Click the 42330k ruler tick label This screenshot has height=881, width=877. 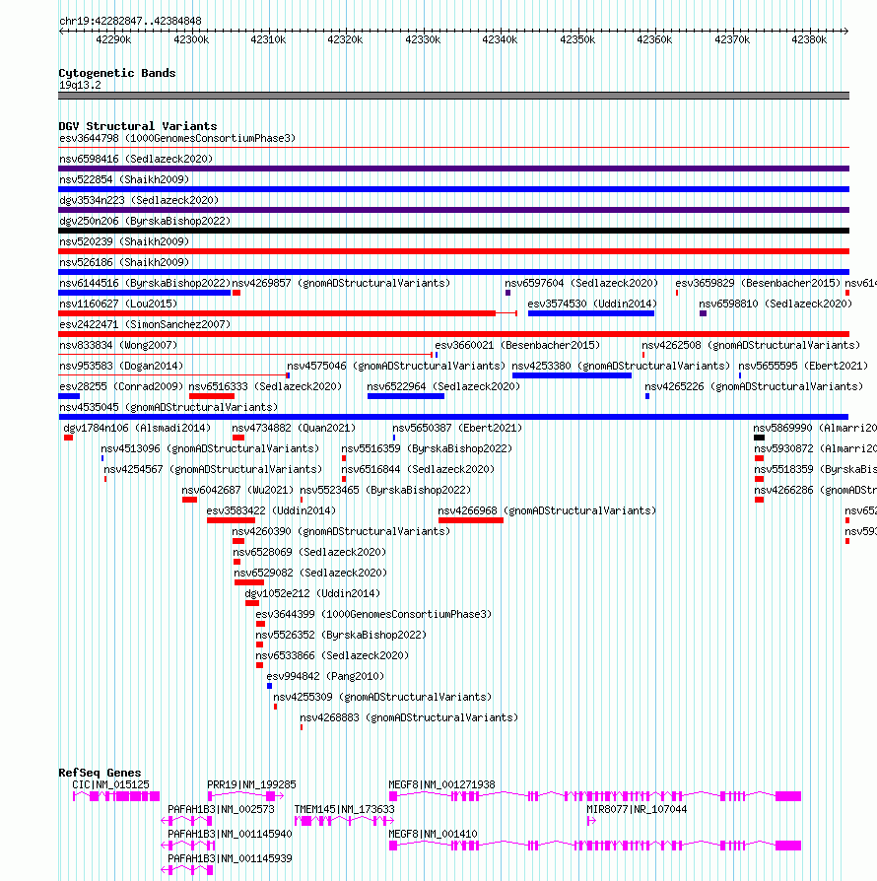[423, 39]
